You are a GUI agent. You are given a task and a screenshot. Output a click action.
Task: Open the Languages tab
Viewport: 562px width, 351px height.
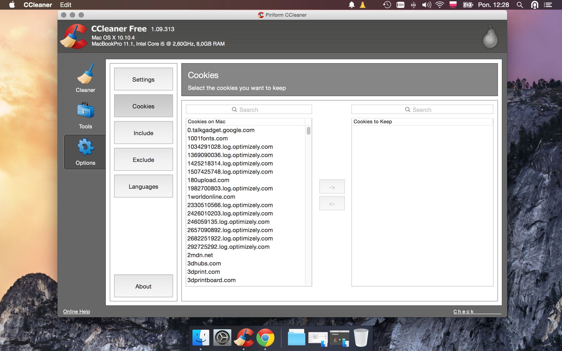(143, 186)
